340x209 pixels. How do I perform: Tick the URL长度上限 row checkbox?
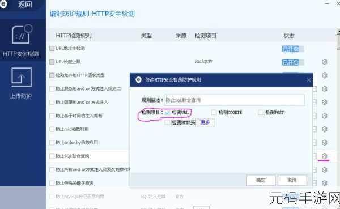click(52, 62)
